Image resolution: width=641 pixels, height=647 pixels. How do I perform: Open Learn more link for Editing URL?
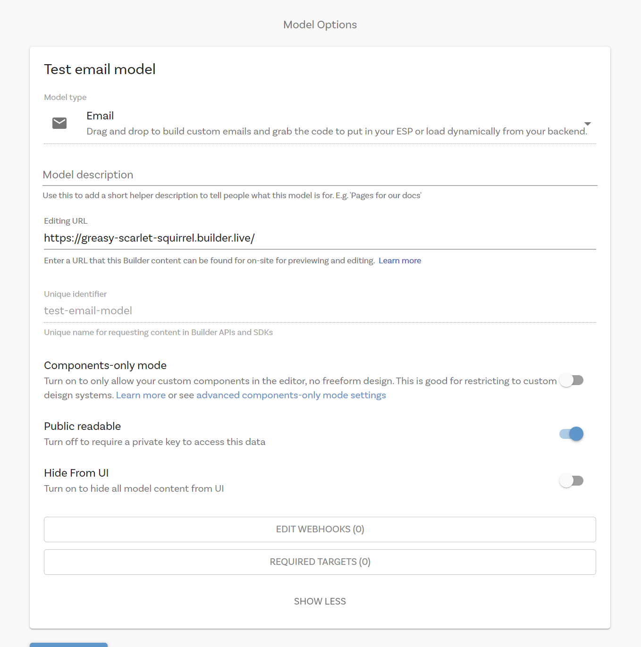tap(399, 261)
